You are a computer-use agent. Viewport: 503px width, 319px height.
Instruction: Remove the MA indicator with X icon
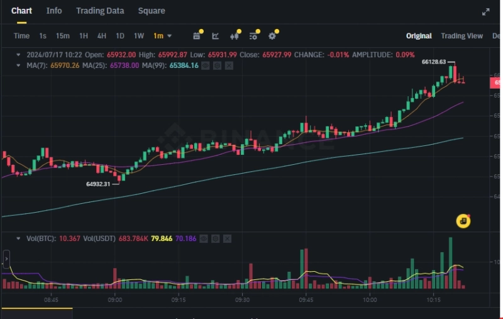228,65
